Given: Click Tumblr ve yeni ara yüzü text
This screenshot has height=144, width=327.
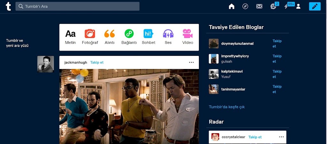Looking at the screenshot, I should (17, 43).
